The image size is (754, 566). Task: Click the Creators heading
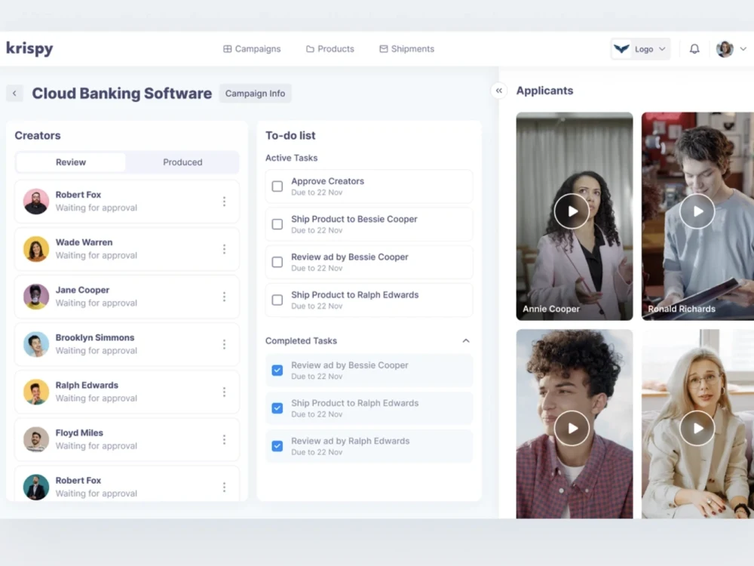click(x=38, y=135)
